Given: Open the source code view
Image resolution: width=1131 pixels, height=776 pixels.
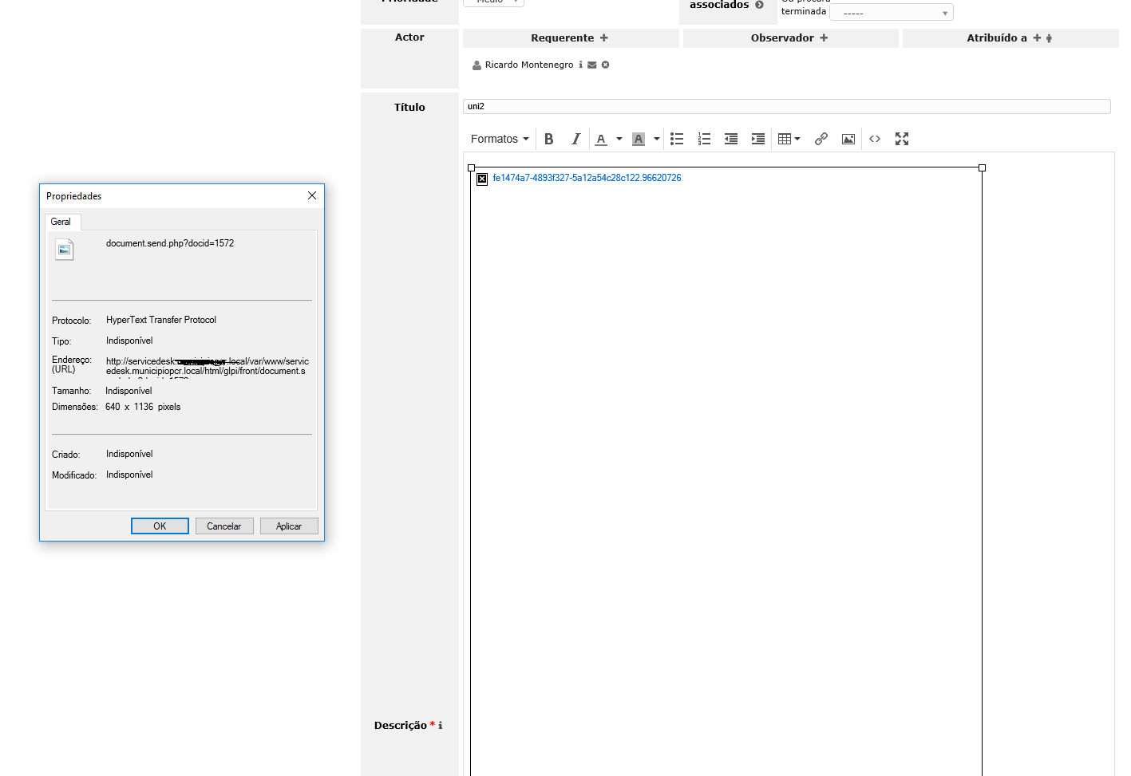Looking at the screenshot, I should 875,138.
